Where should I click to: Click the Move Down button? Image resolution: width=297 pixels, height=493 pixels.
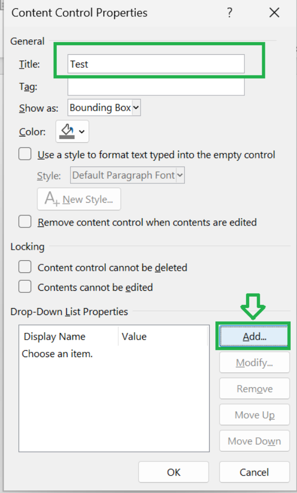[254, 441]
